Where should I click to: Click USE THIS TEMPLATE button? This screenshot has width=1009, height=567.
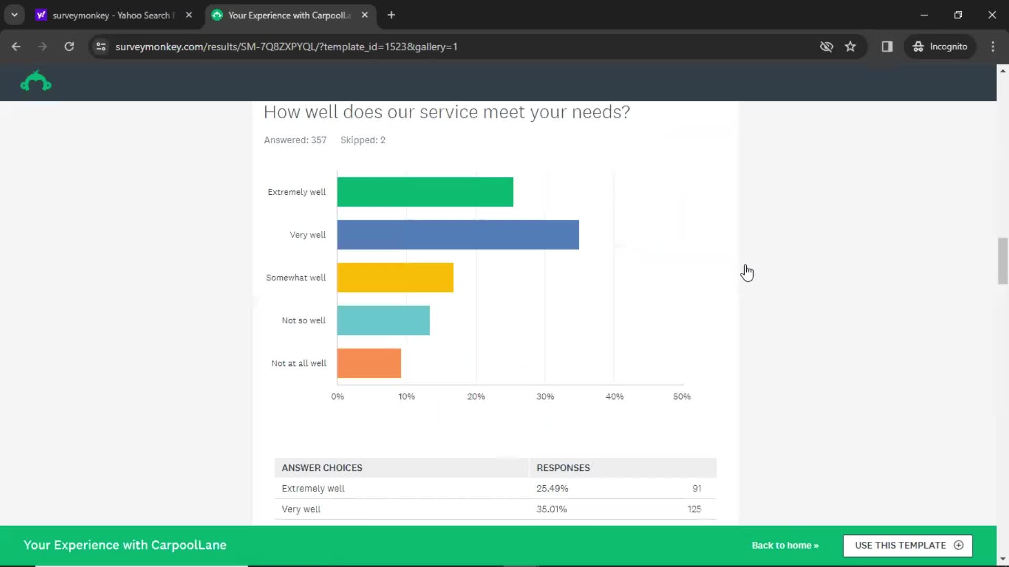(908, 545)
